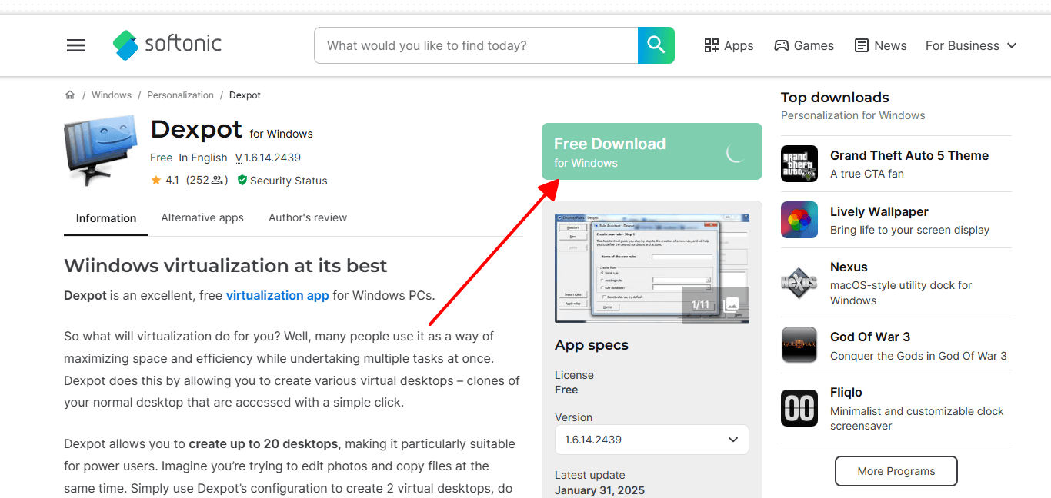Screen dimensions: 1051x498
Task: Open the Apps menu
Action: click(729, 45)
